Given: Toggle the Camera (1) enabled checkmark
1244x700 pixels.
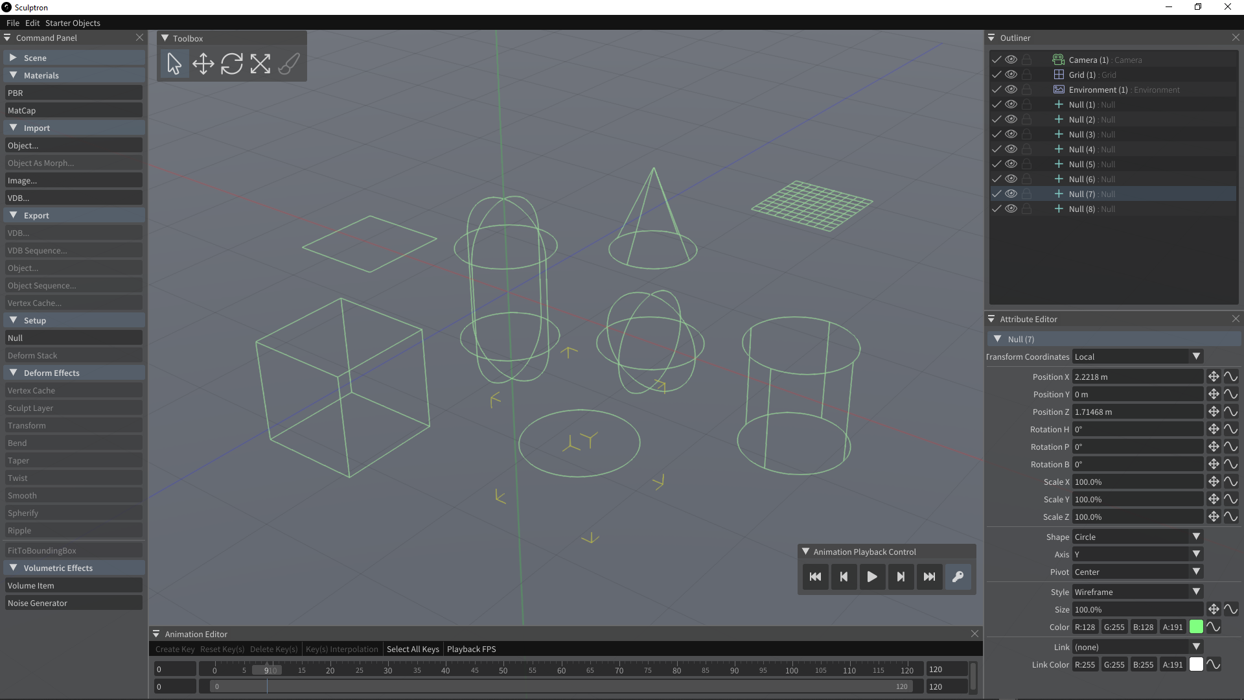Looking at the screenshot, I should pyautogui.click(x=996, y=60).
